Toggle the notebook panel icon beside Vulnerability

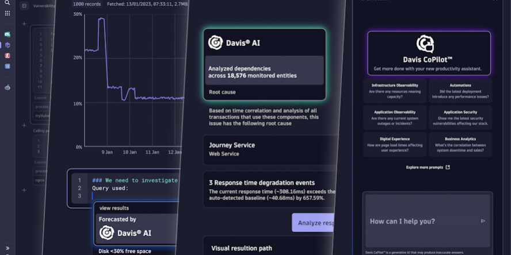pyautogui.click(x=24, y=6)
